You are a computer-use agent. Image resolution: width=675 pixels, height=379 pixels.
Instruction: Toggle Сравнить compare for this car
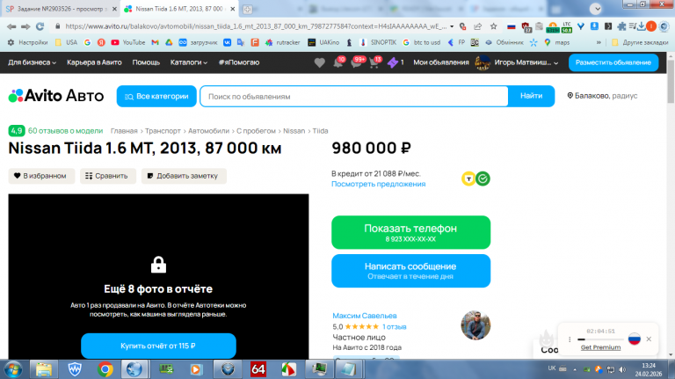click(108, 176)
